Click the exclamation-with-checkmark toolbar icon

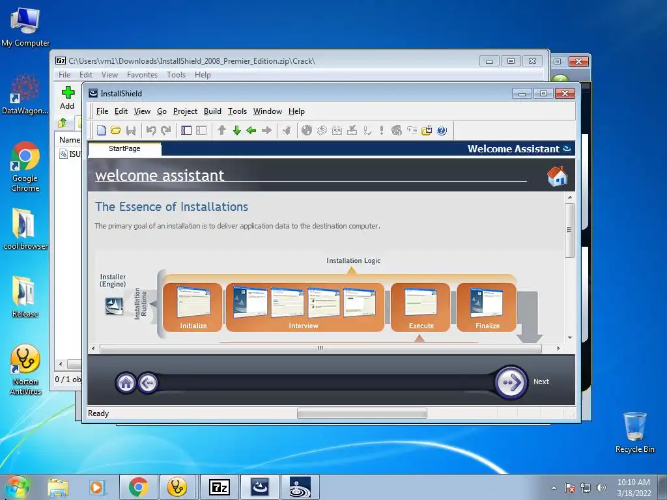point(367,130)
